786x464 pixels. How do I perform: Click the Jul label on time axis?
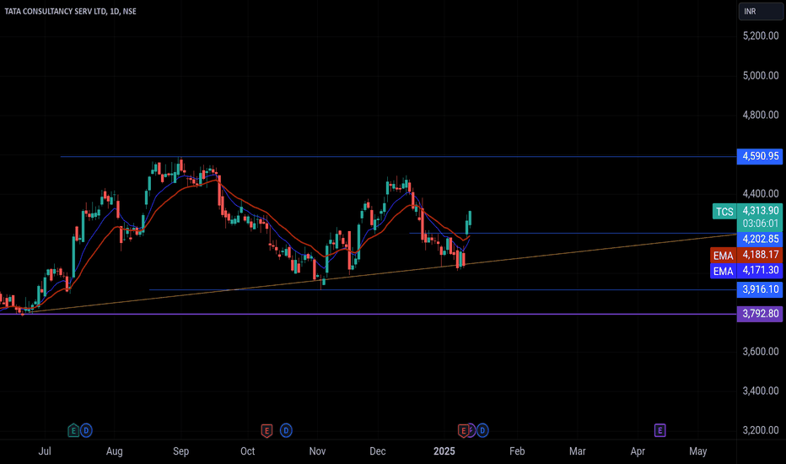(x=45, y=451)
